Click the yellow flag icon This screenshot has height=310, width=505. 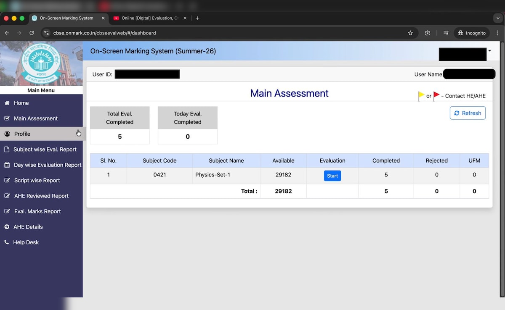point(421,96)
